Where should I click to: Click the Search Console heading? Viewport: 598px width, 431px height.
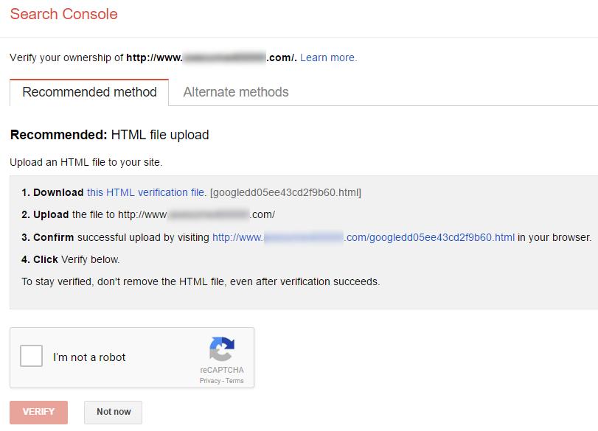pos(63,14)
